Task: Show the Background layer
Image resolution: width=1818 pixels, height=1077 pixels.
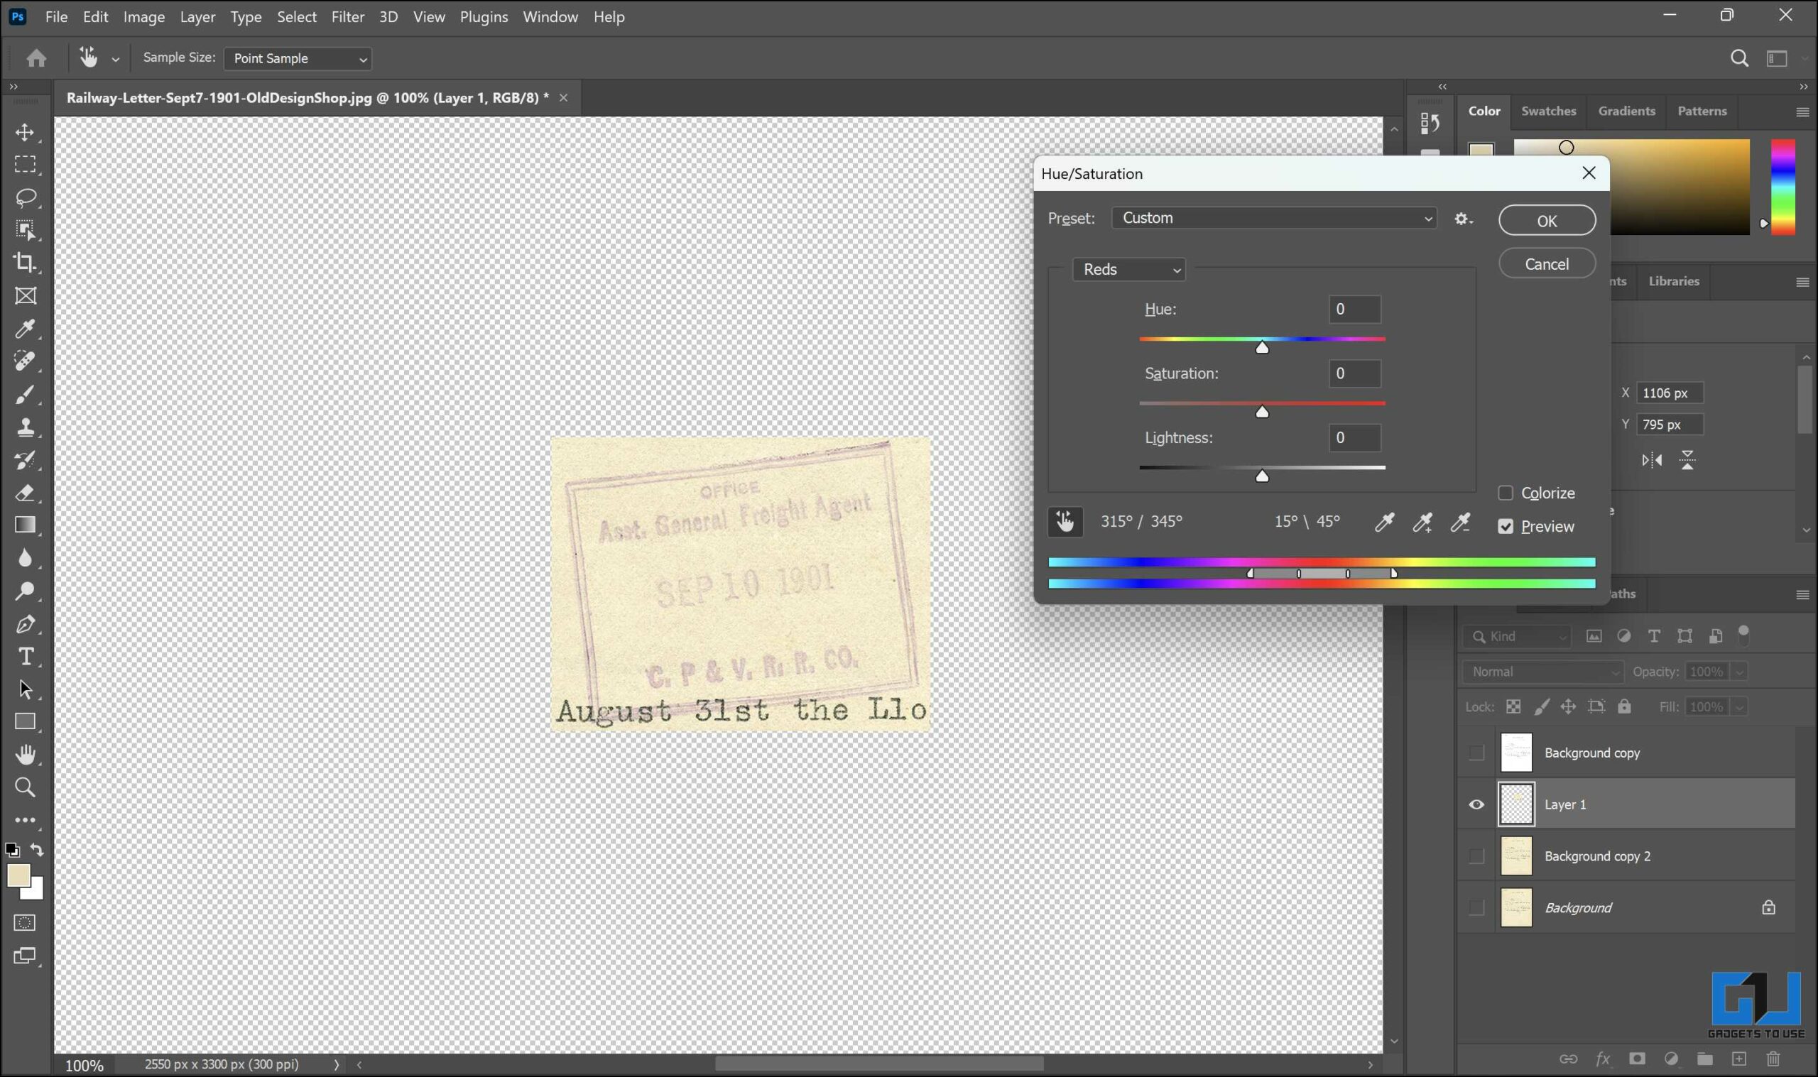Action: [x=1476, y=908]
